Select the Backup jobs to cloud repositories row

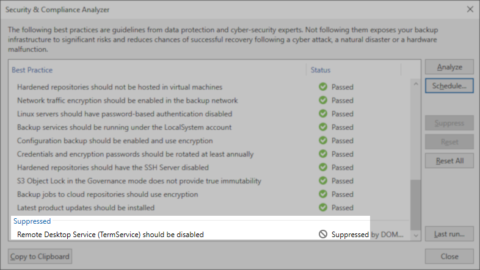pos(210,194)
